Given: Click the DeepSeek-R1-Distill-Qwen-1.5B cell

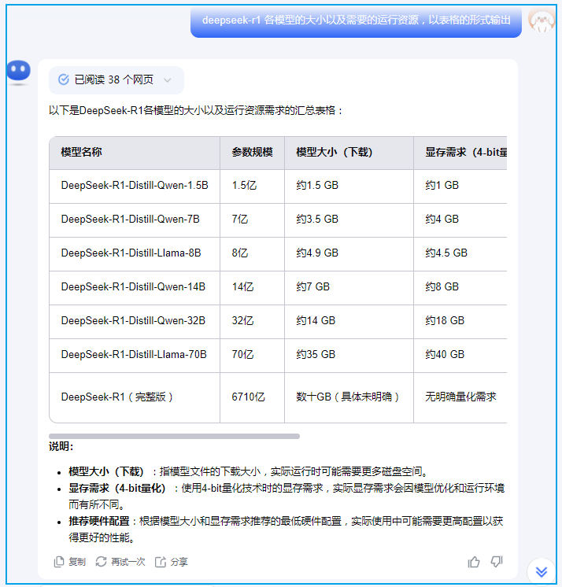Looking at the screenshot, I should pyautogui.click(x=135, y=186).
